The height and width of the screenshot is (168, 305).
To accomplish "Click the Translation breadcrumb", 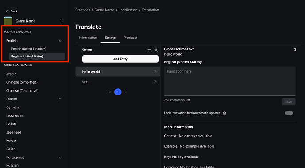I will [150, 10].
